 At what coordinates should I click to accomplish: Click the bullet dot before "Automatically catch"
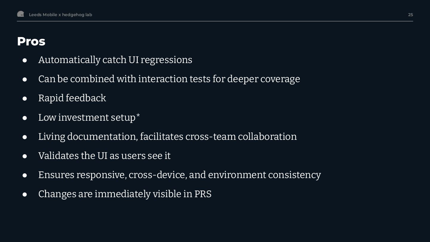pos(25,60)
